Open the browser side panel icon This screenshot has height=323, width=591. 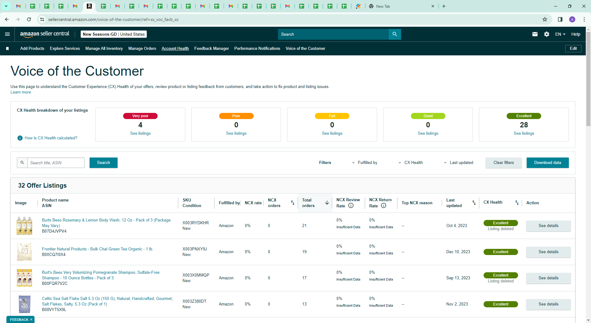click(x=560, y=19)
